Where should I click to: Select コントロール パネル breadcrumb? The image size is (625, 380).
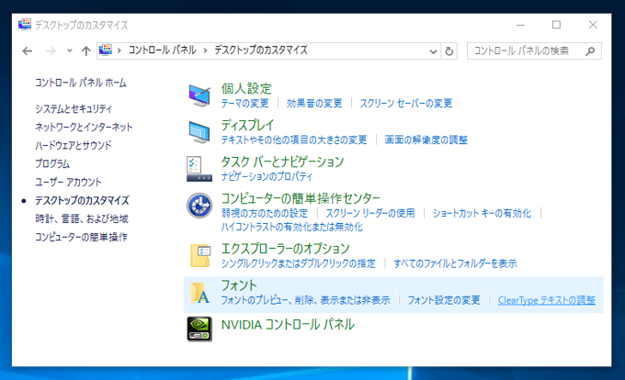click(163, 50)
